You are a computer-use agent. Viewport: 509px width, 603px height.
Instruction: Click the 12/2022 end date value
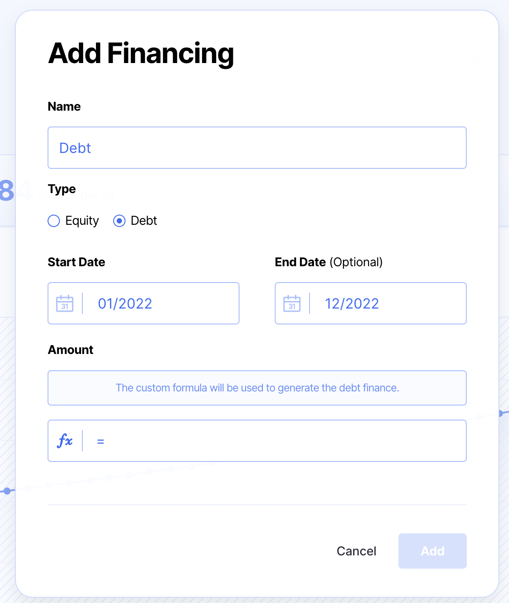coord(352,304)
